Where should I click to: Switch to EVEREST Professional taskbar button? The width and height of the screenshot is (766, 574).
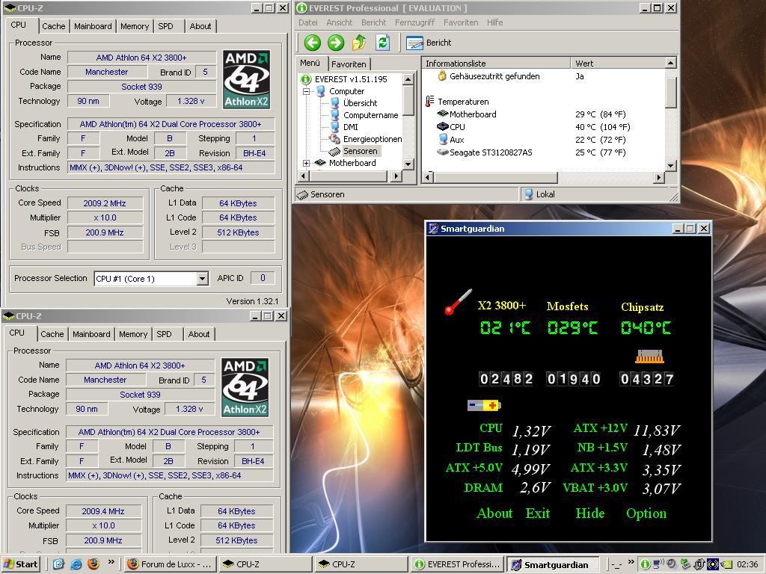pyautogui.click(x=457, y=564)
